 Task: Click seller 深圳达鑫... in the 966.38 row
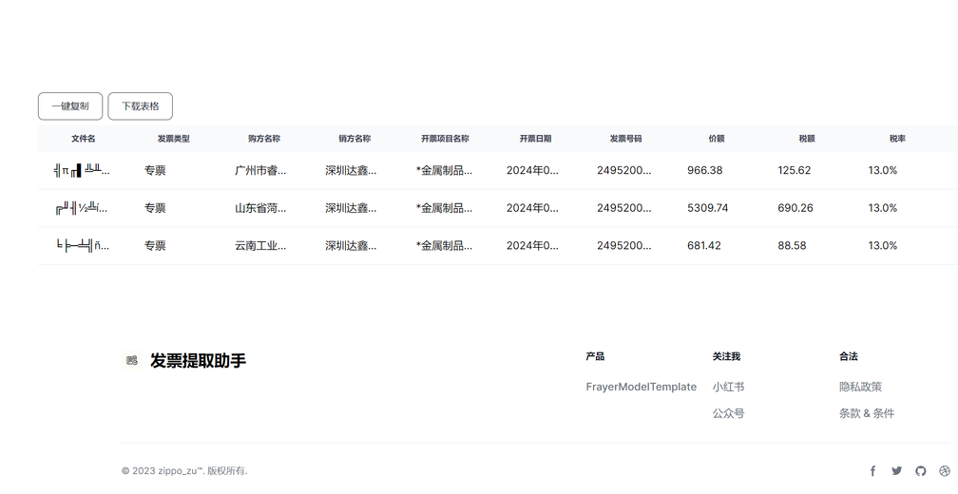tap(351, 170)
